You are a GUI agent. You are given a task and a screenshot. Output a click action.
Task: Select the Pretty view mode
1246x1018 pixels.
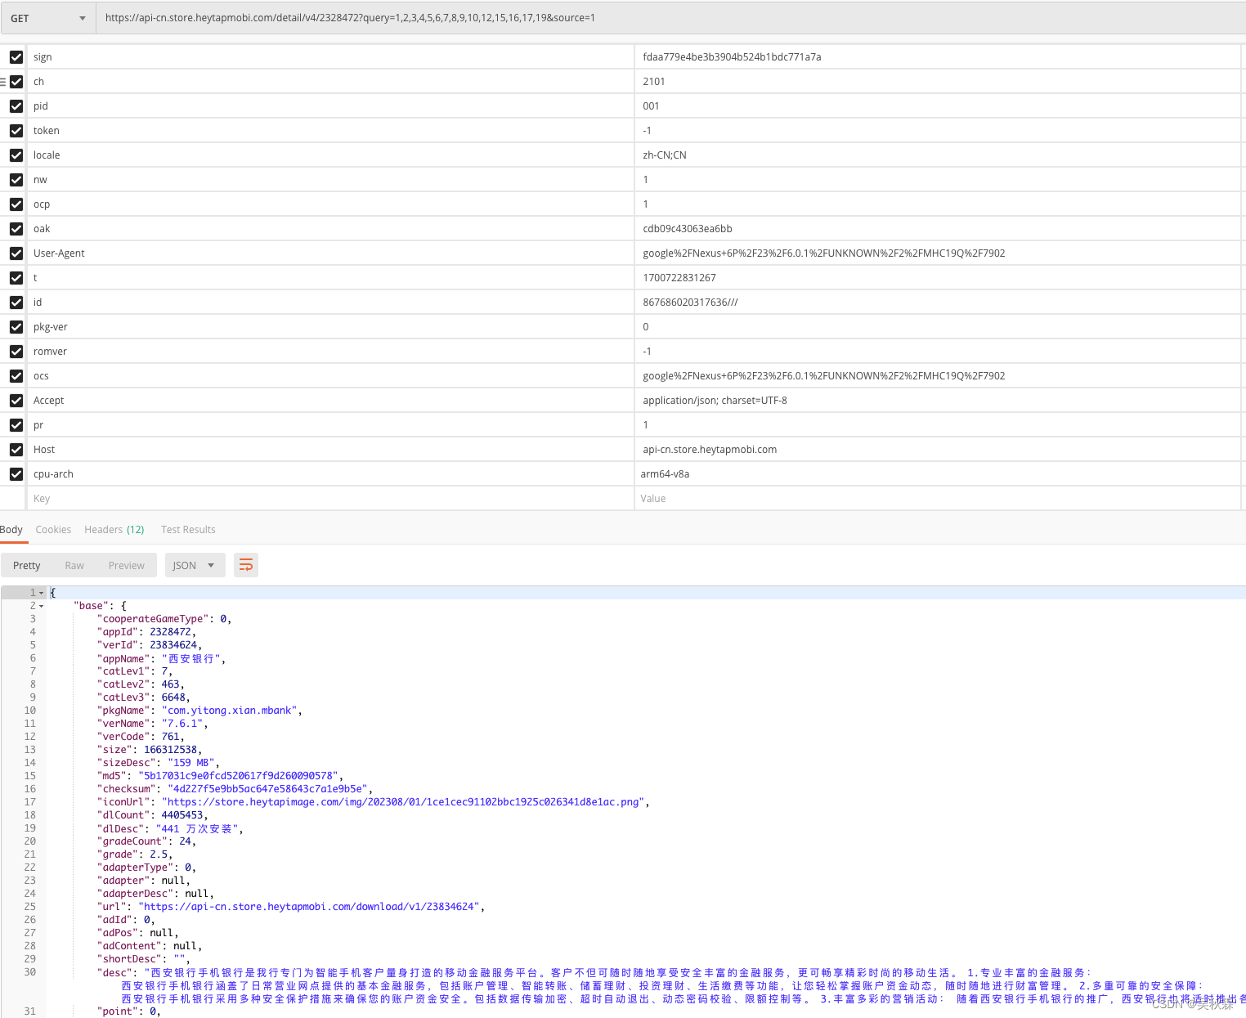27,565
